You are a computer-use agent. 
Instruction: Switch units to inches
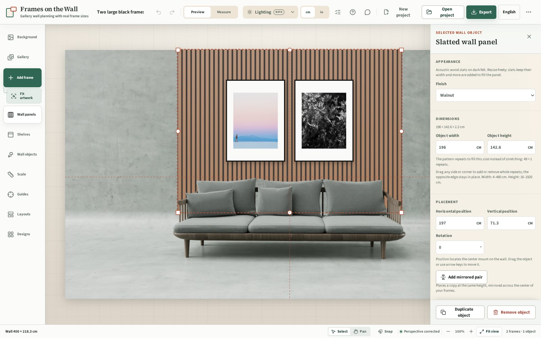click(x=322, y=12)
